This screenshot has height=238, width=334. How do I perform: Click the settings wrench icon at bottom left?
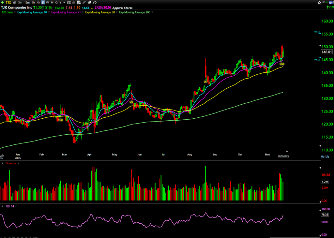[x=2, y=157]
